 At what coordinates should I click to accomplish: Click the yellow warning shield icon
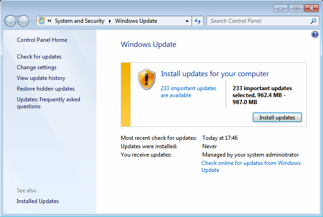(146, 79)
